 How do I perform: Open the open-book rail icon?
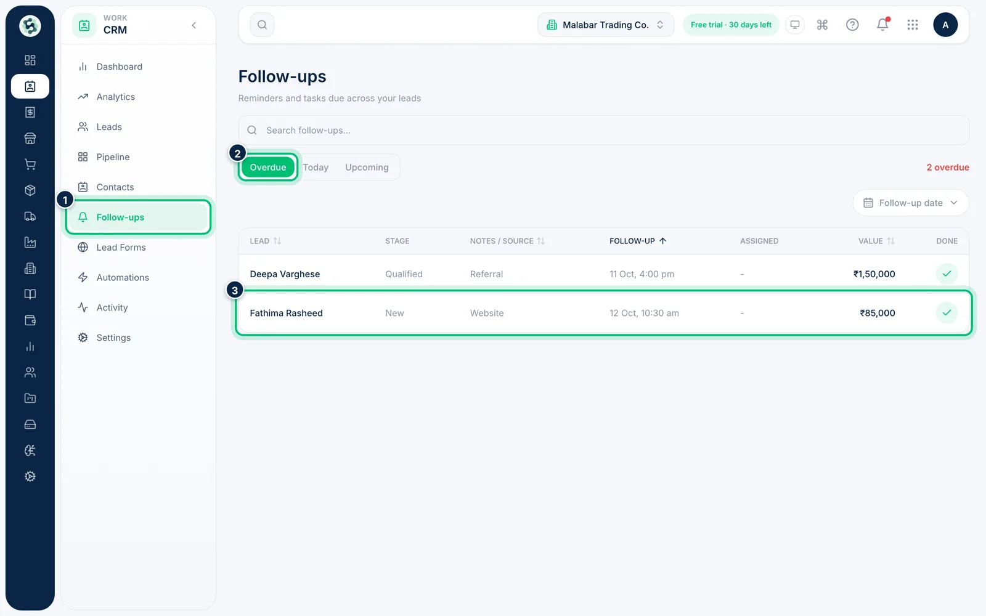[30, 294]
